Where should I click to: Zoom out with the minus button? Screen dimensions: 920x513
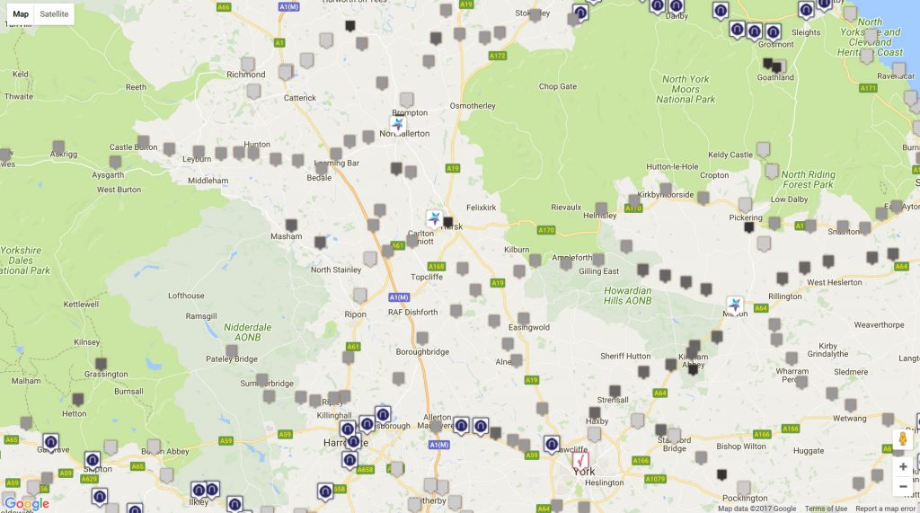point(903,487)
